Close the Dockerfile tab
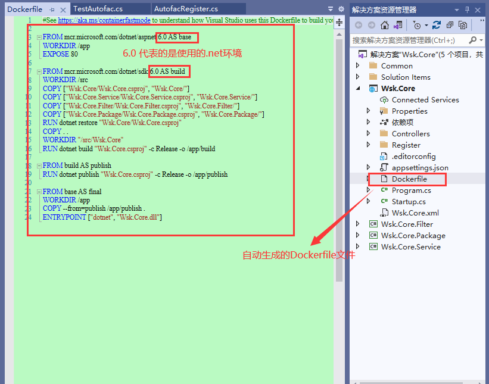Viewport: 489px width, 384px height. pyautogui.click(x=63, y=10)
